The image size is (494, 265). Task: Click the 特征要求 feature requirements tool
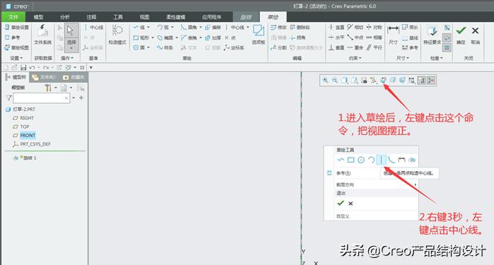point(432,35)
